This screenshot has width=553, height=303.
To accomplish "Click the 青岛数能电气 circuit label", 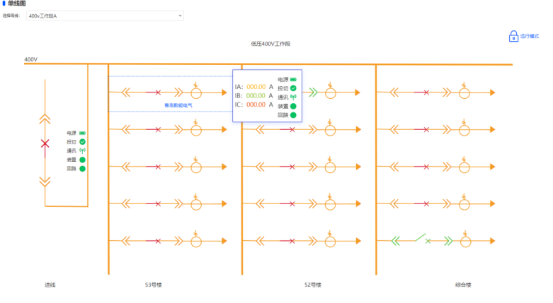I will click(173, 105).
